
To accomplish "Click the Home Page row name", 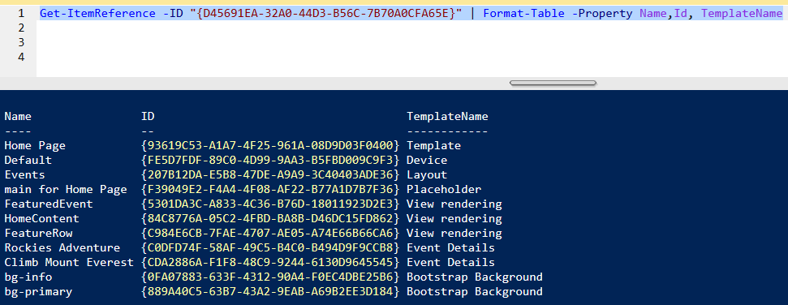I will (x=35, y=146).
